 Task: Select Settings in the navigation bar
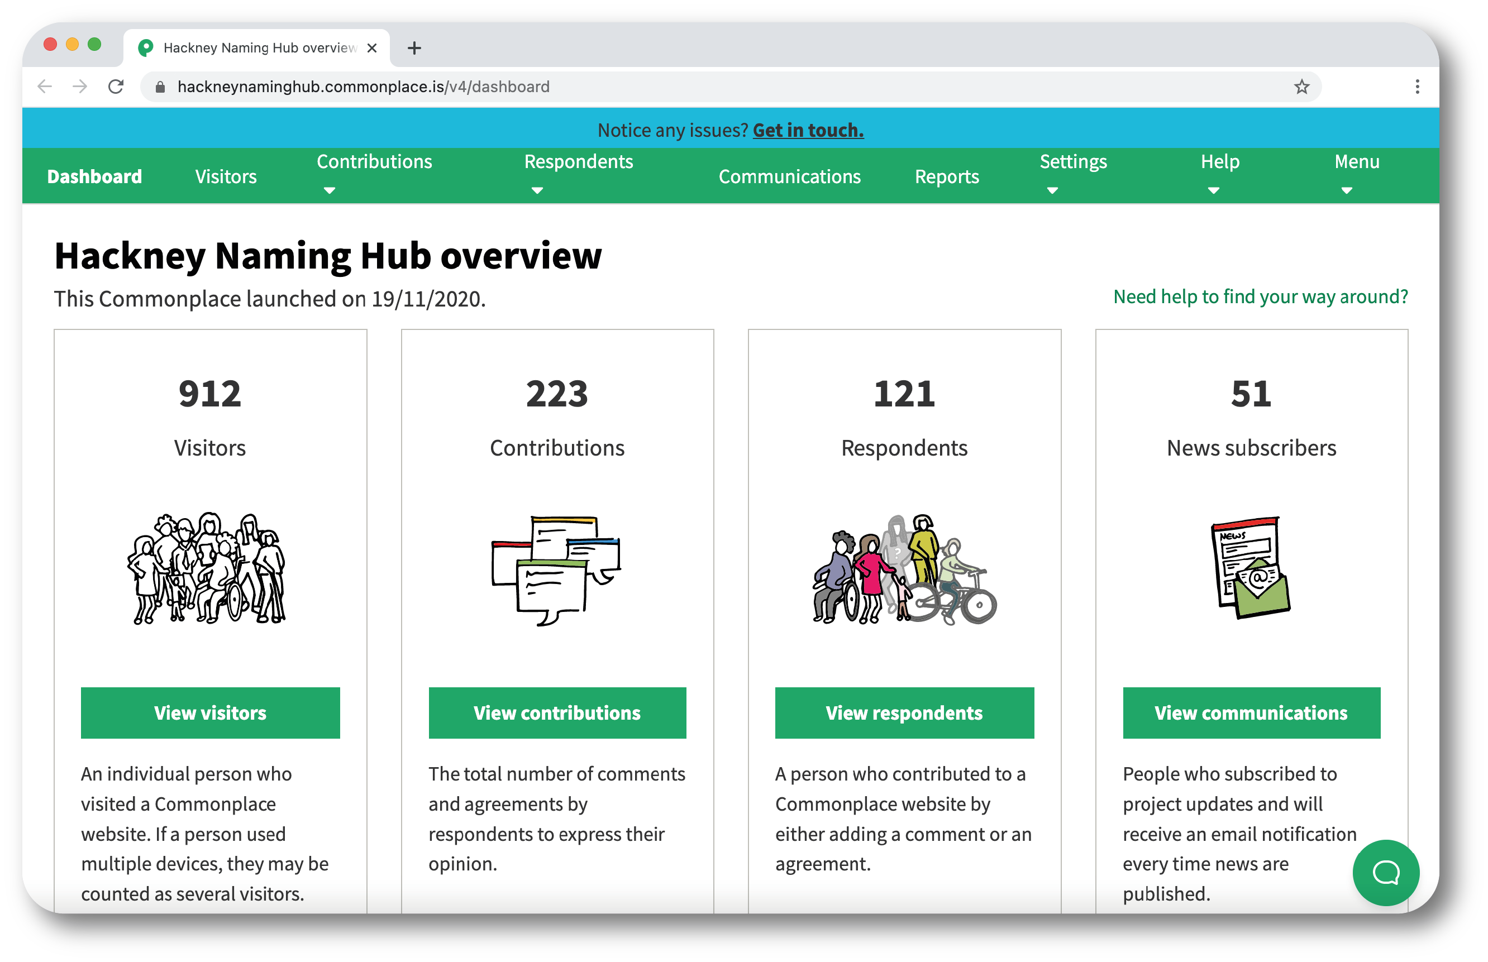click(1073, 162)
